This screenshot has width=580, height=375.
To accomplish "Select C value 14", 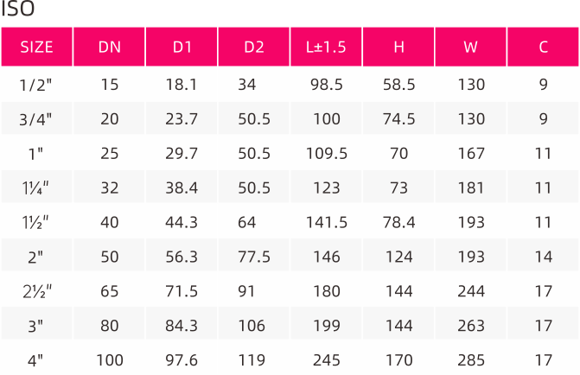I will tap(543, 257).
